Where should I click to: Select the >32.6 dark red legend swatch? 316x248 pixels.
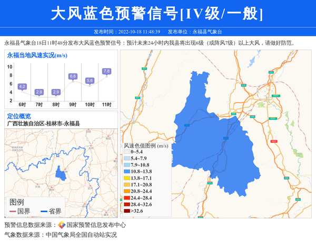pyautogui.click(x=127, y=211)
